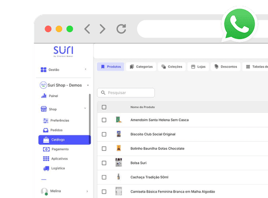268x198 pixels.
Task: Switch to the Tabelas tab
Action: pos(256,67)
